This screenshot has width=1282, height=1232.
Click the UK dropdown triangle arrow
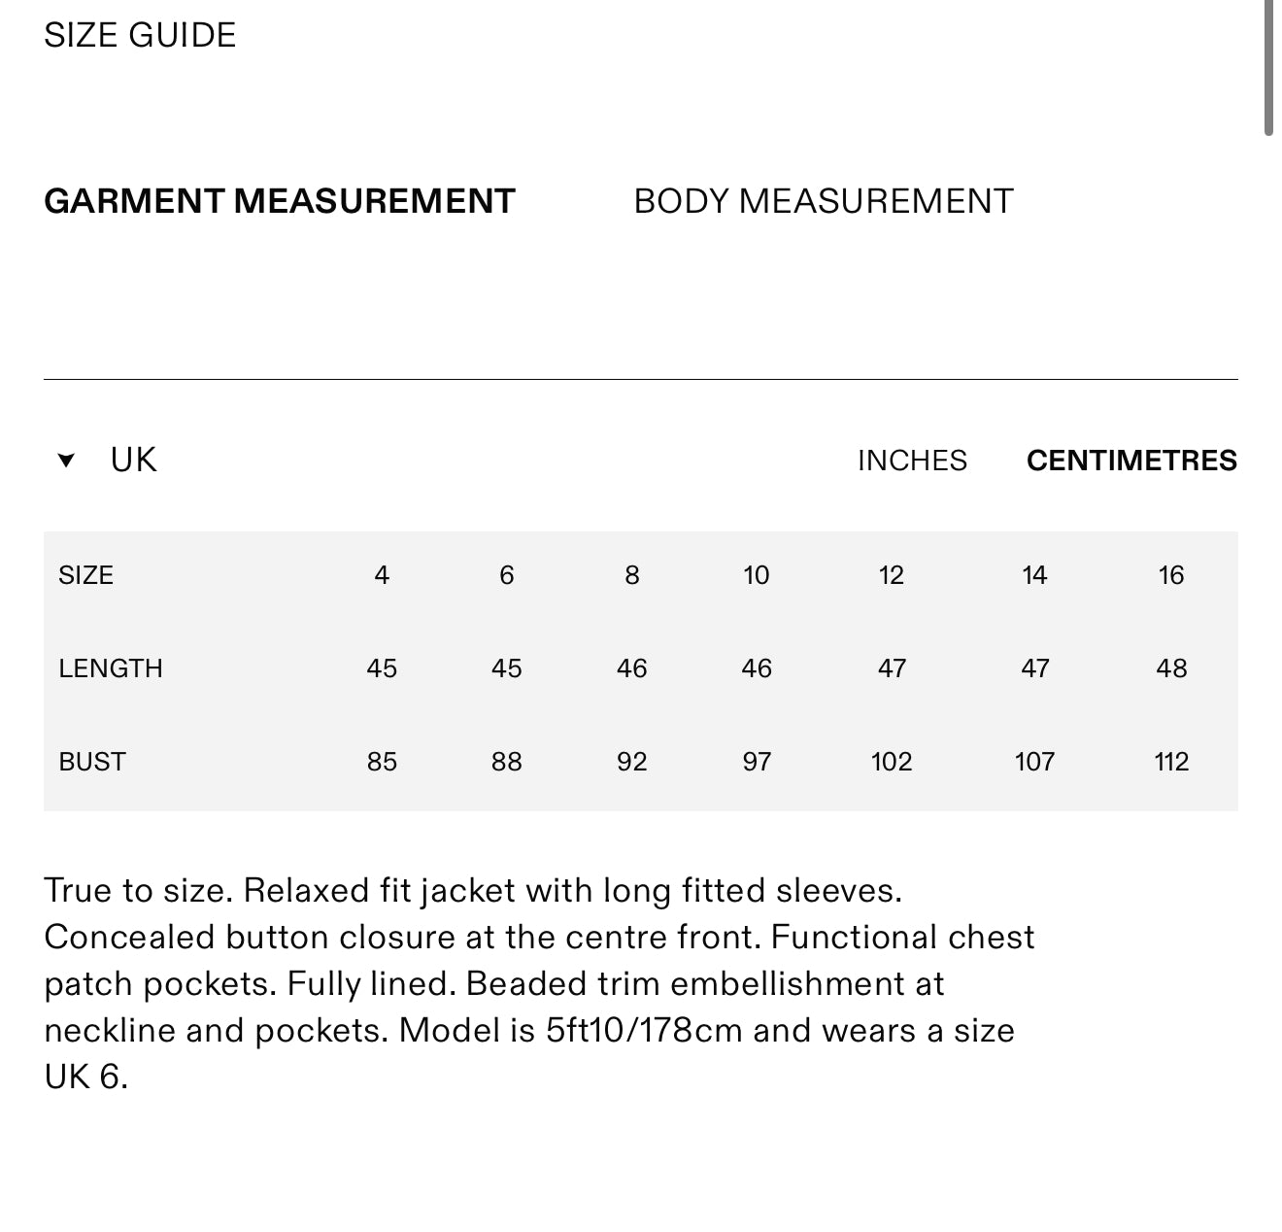[x=66, y=461]
